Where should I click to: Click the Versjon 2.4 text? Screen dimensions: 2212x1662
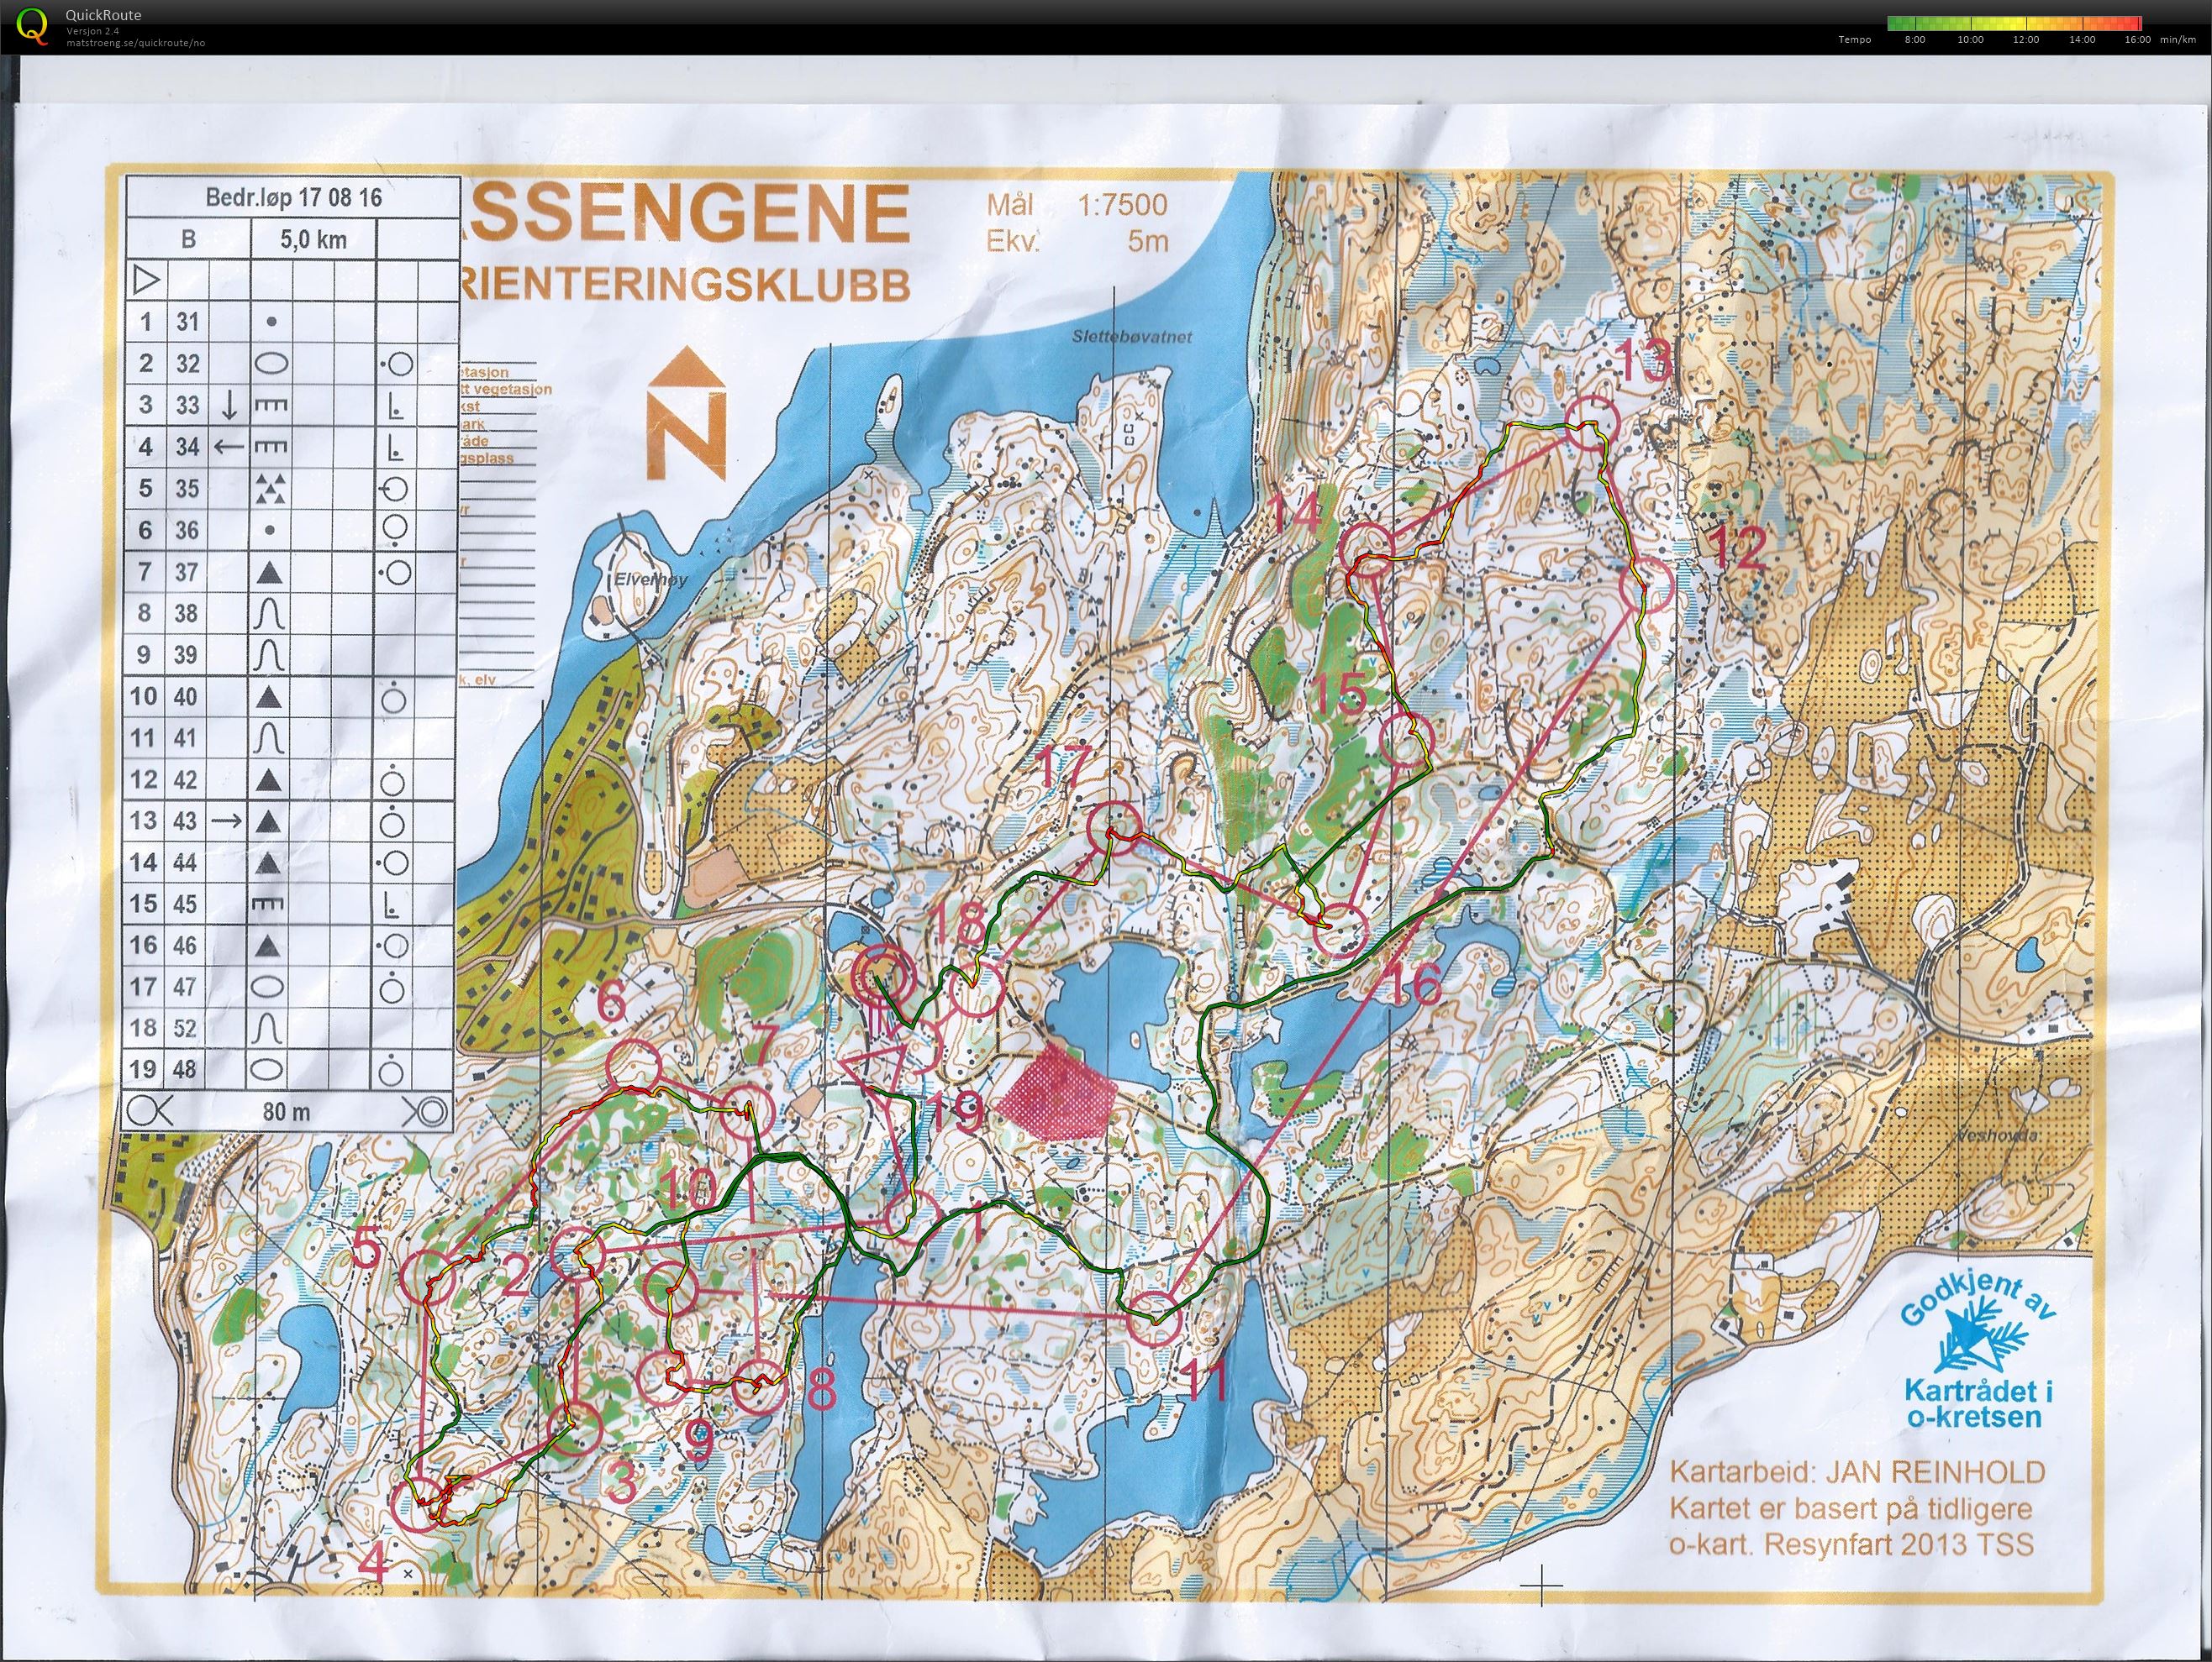click(x=92, y=31)
